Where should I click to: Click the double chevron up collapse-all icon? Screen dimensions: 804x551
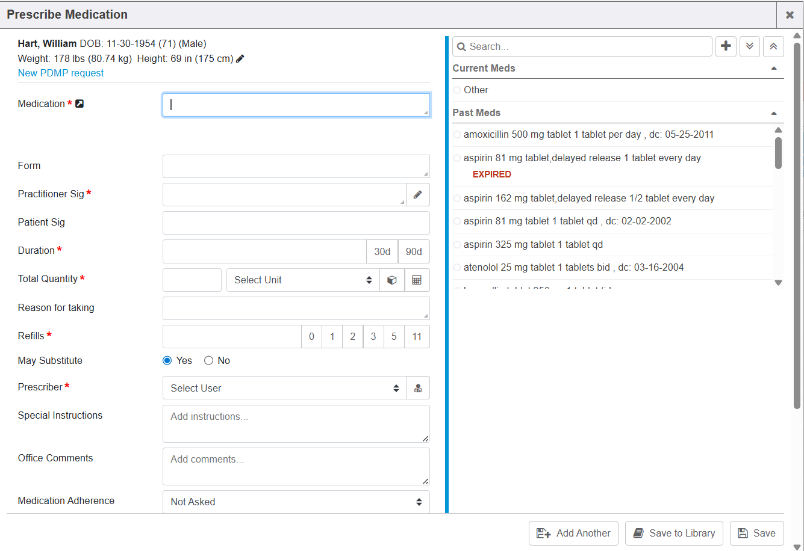[x=773, y=46]
